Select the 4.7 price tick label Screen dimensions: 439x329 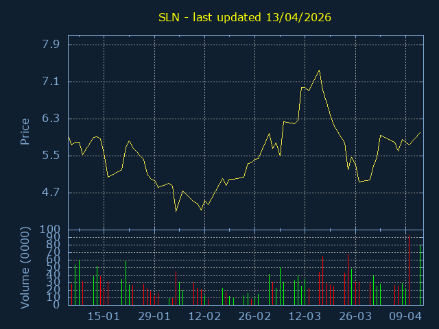coord(51,193)
